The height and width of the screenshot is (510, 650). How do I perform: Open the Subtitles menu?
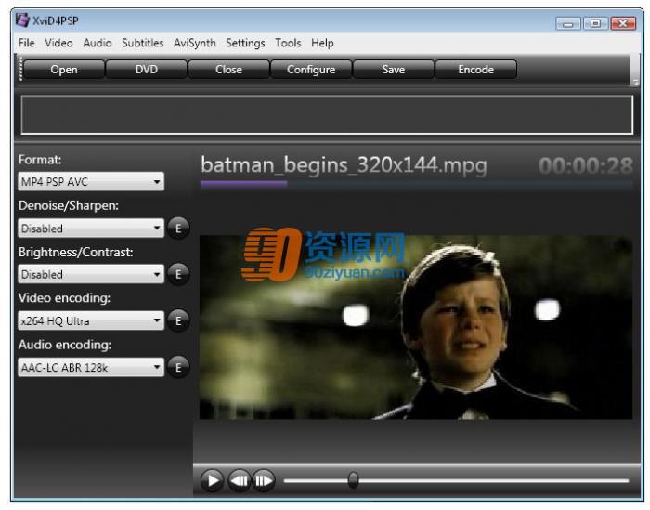(x=143, y=43)
